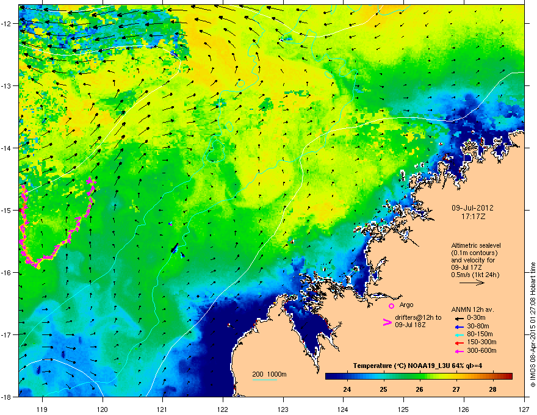Click latitude axis label -12
The width and height of the screenshot is (537, 415).
click(7, 24)
